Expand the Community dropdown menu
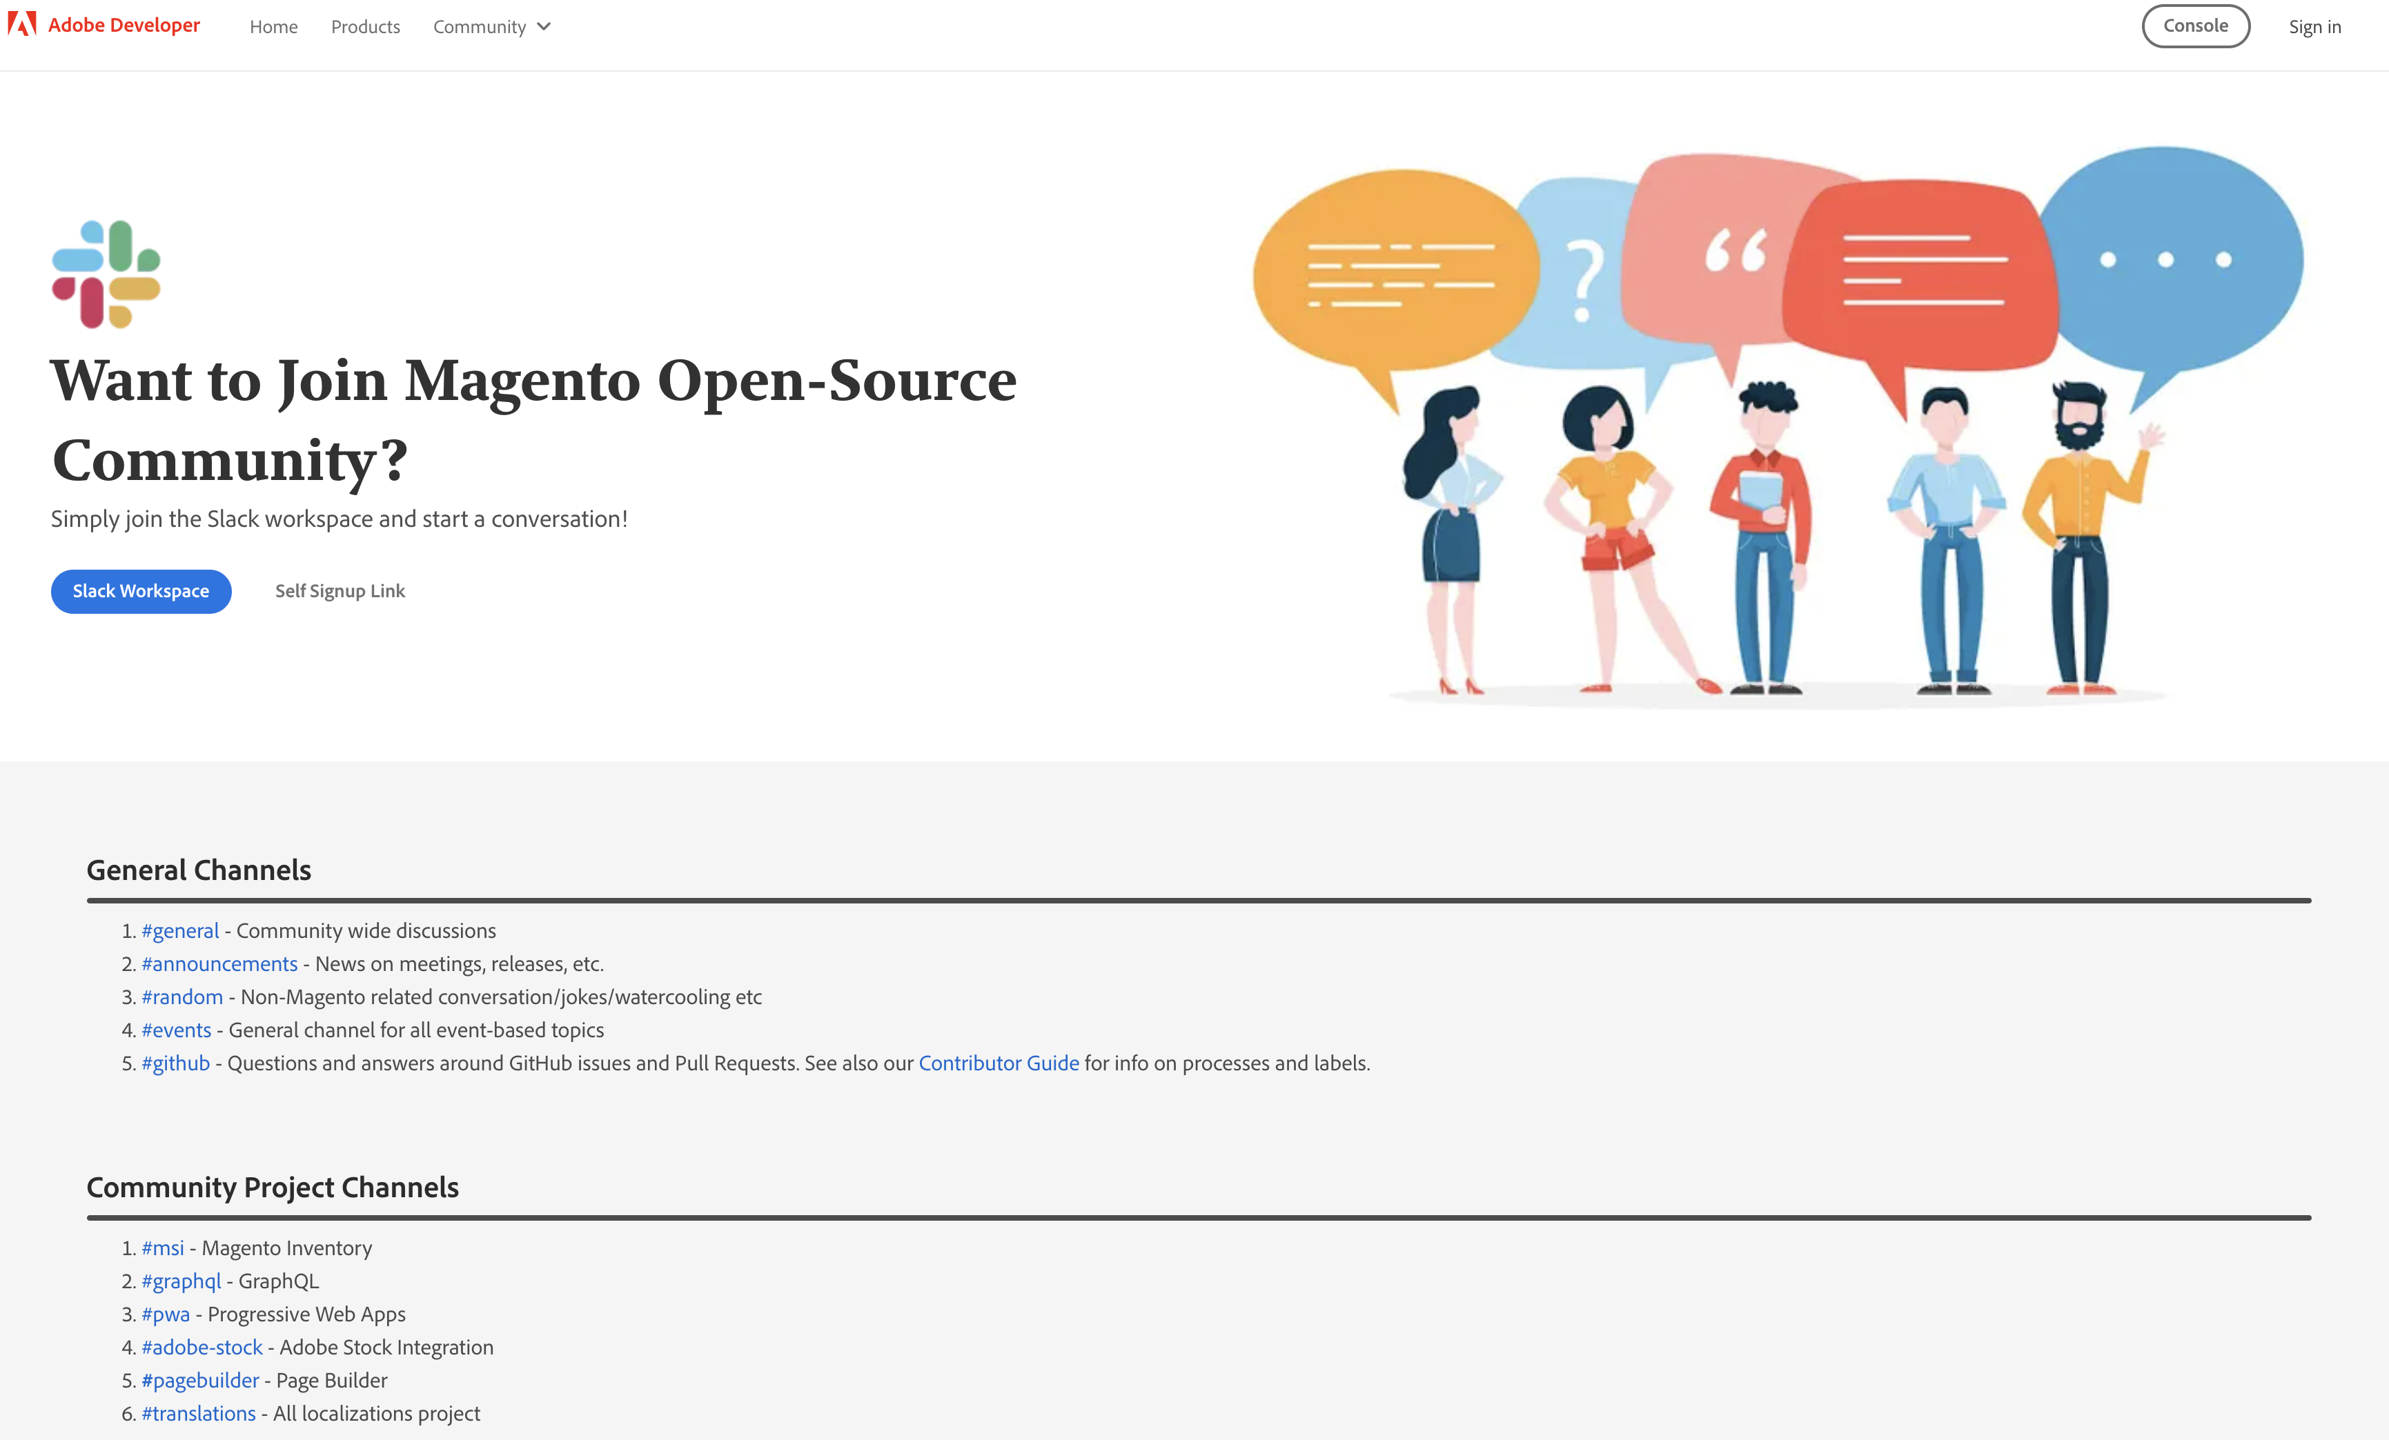 tap(491, 26)
